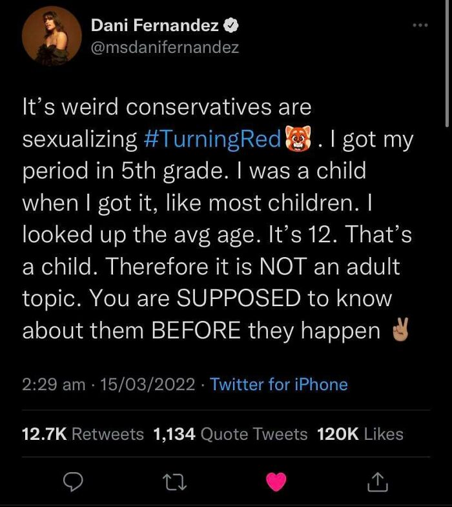The height and width of the screenshot is (507, 452).
Task: Click Twitter for iPhone source link
Action: tap(279, 384)
